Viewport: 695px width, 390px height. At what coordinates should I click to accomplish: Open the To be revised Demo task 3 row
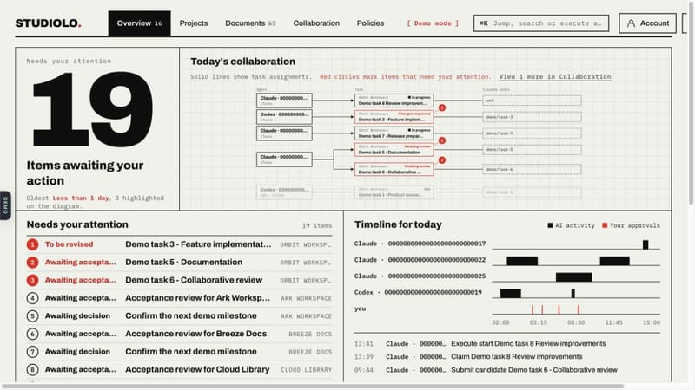click(179, 244)
